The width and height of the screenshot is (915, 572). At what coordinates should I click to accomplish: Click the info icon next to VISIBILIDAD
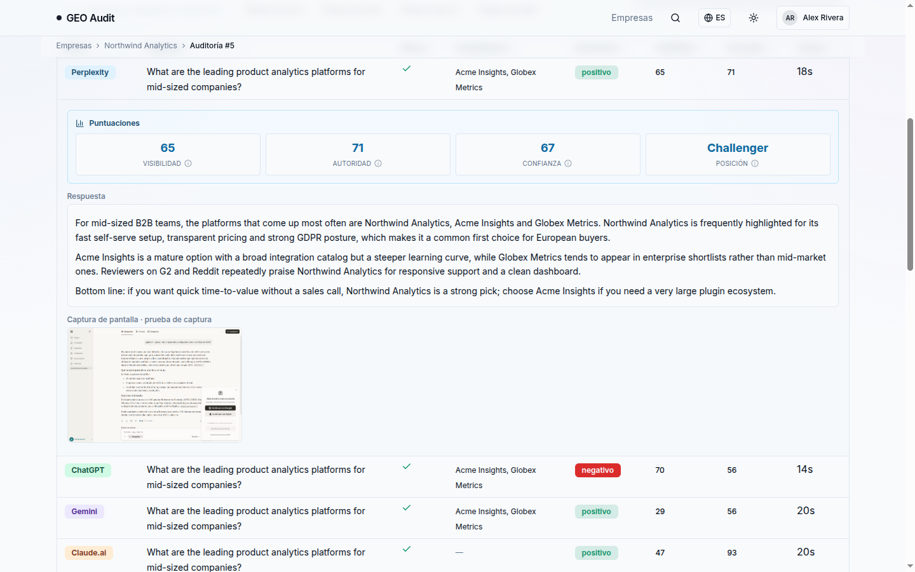pyautogui.click(x=188, y=163)
